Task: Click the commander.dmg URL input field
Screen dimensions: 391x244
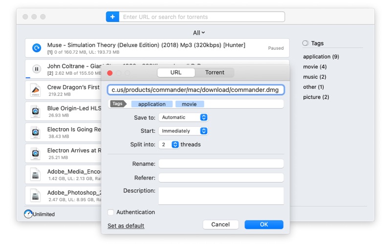Action: coord(196,90)
